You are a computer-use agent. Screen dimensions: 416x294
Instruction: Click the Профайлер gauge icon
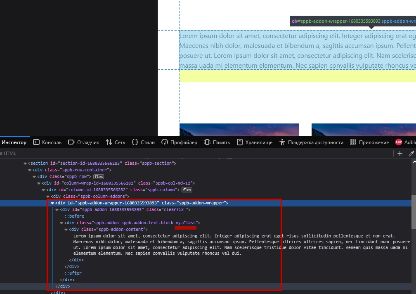point(165,142)
